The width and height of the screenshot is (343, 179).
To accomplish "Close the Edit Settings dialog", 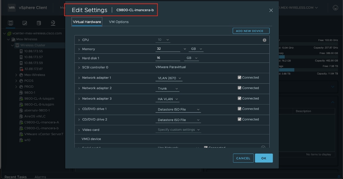I will (271, 10).
